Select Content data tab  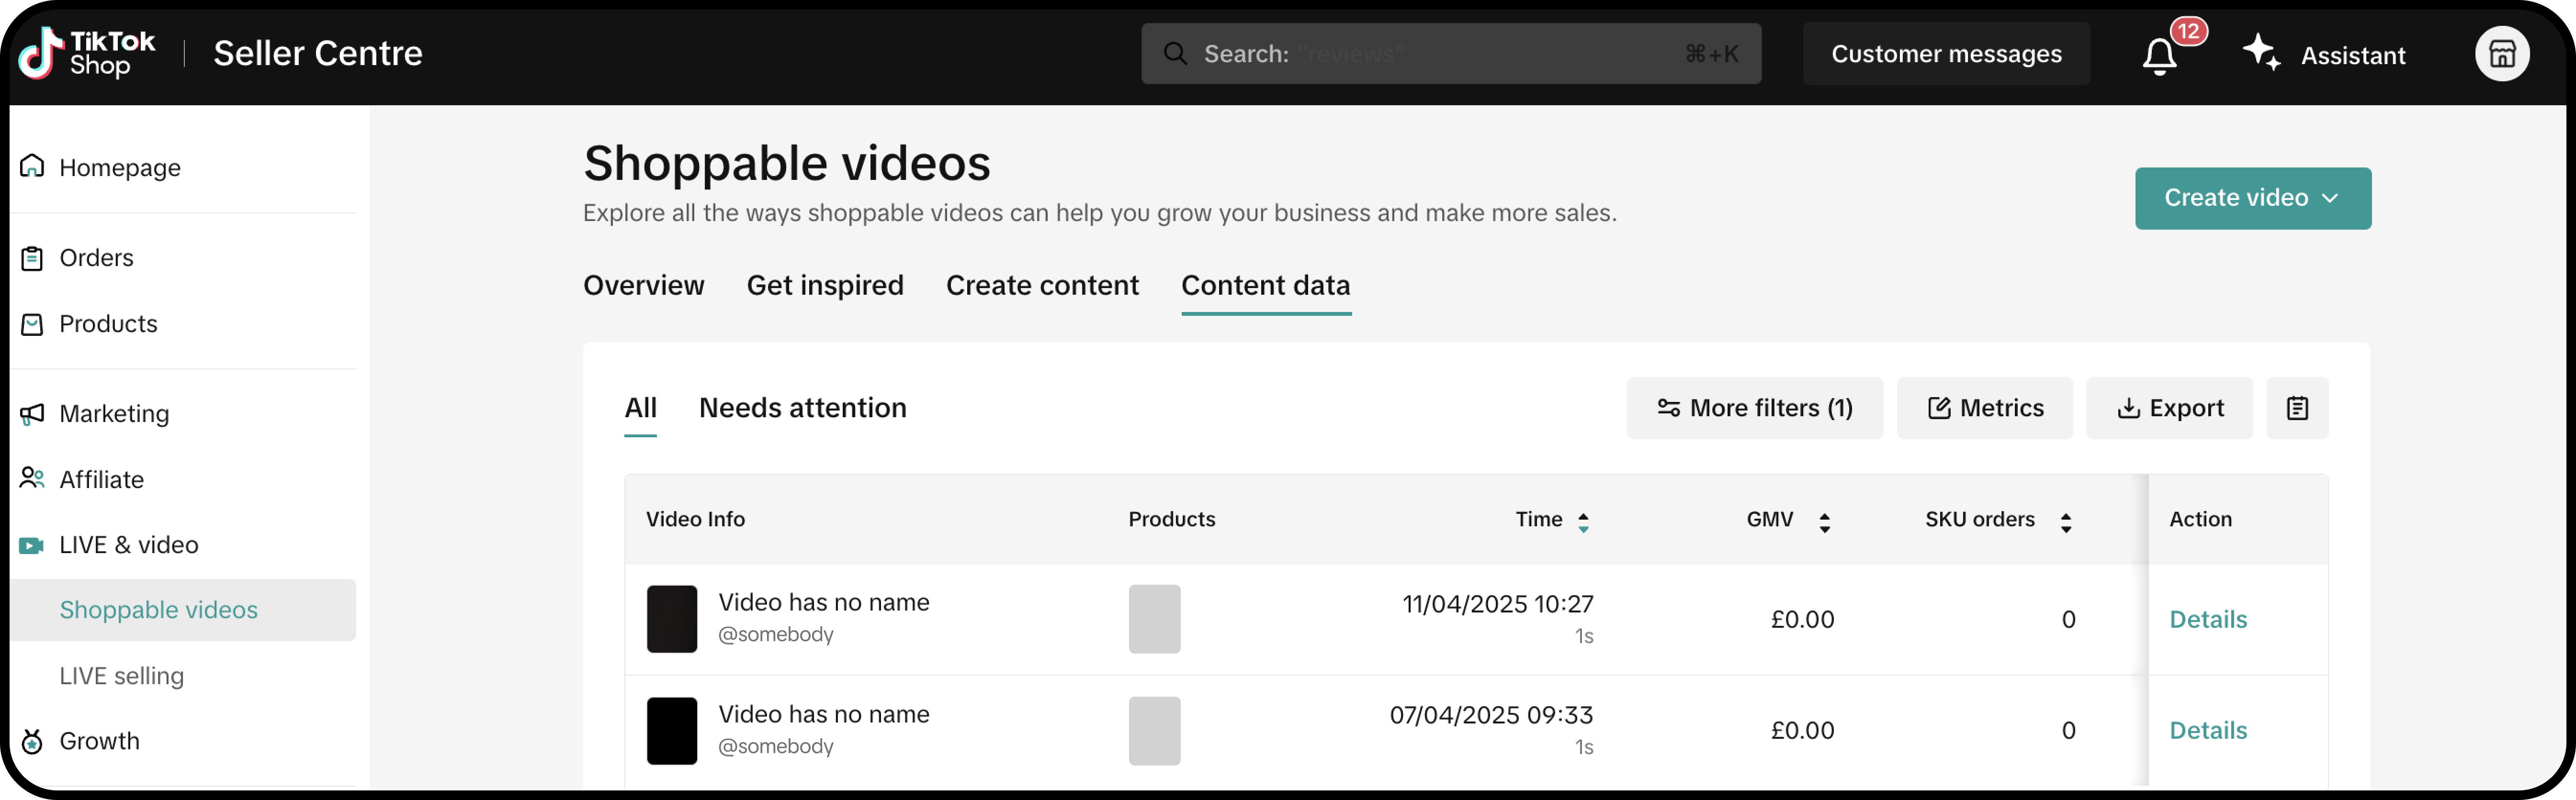(1265, 286)
